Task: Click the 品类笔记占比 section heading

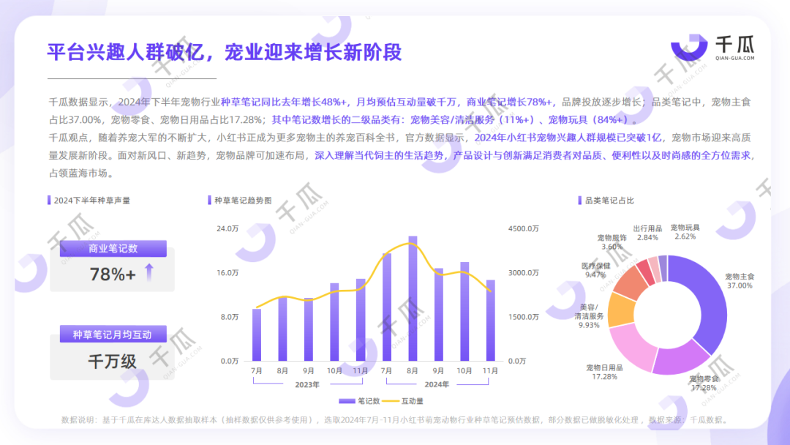Action: tap(609, 201)
